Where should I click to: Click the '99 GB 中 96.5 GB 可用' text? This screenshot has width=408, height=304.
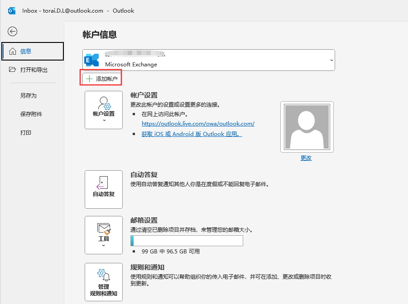(x=171, y=251)
